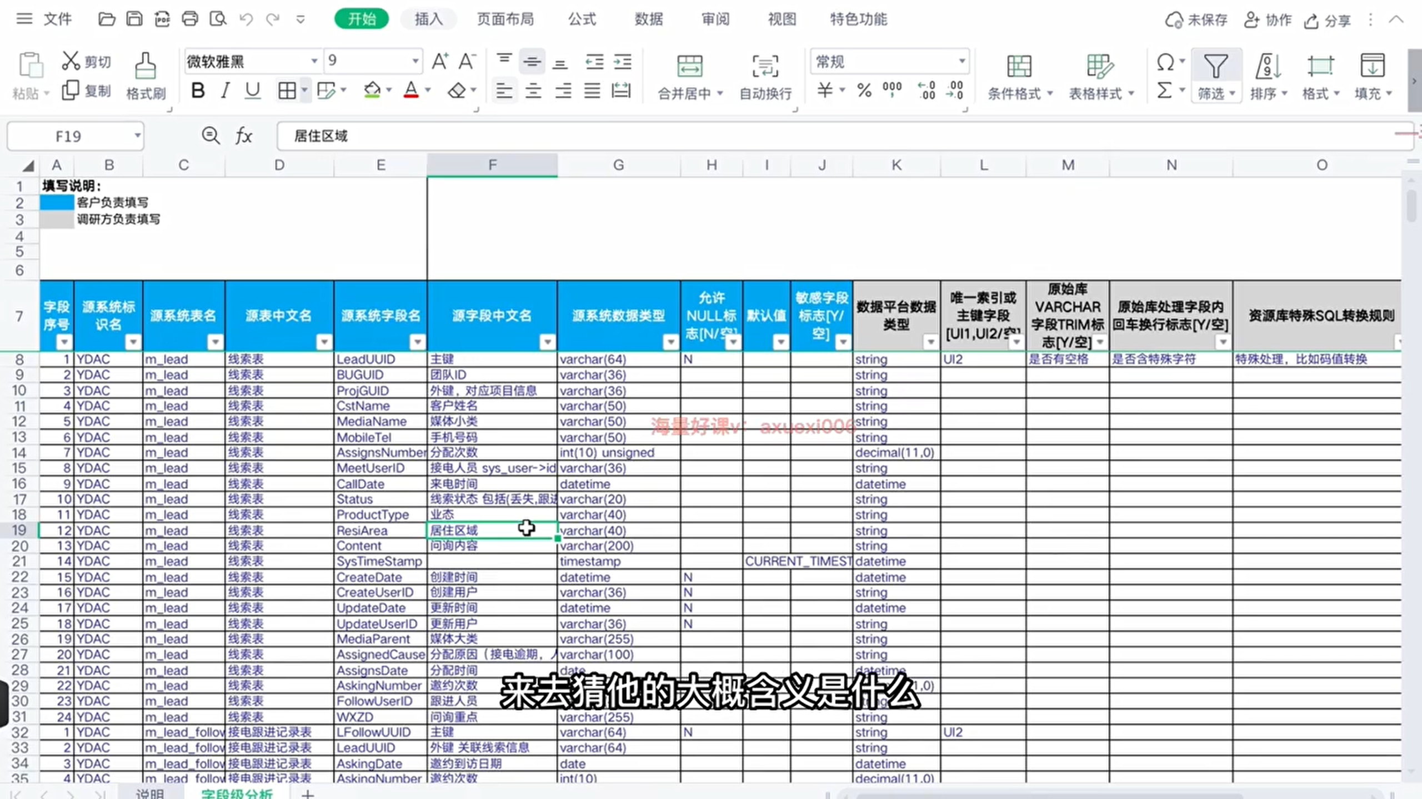Screen dimensions: 1422x799
Task: Switch to the 页面布局 ribbon tab
Action: [x=505, y=19]
